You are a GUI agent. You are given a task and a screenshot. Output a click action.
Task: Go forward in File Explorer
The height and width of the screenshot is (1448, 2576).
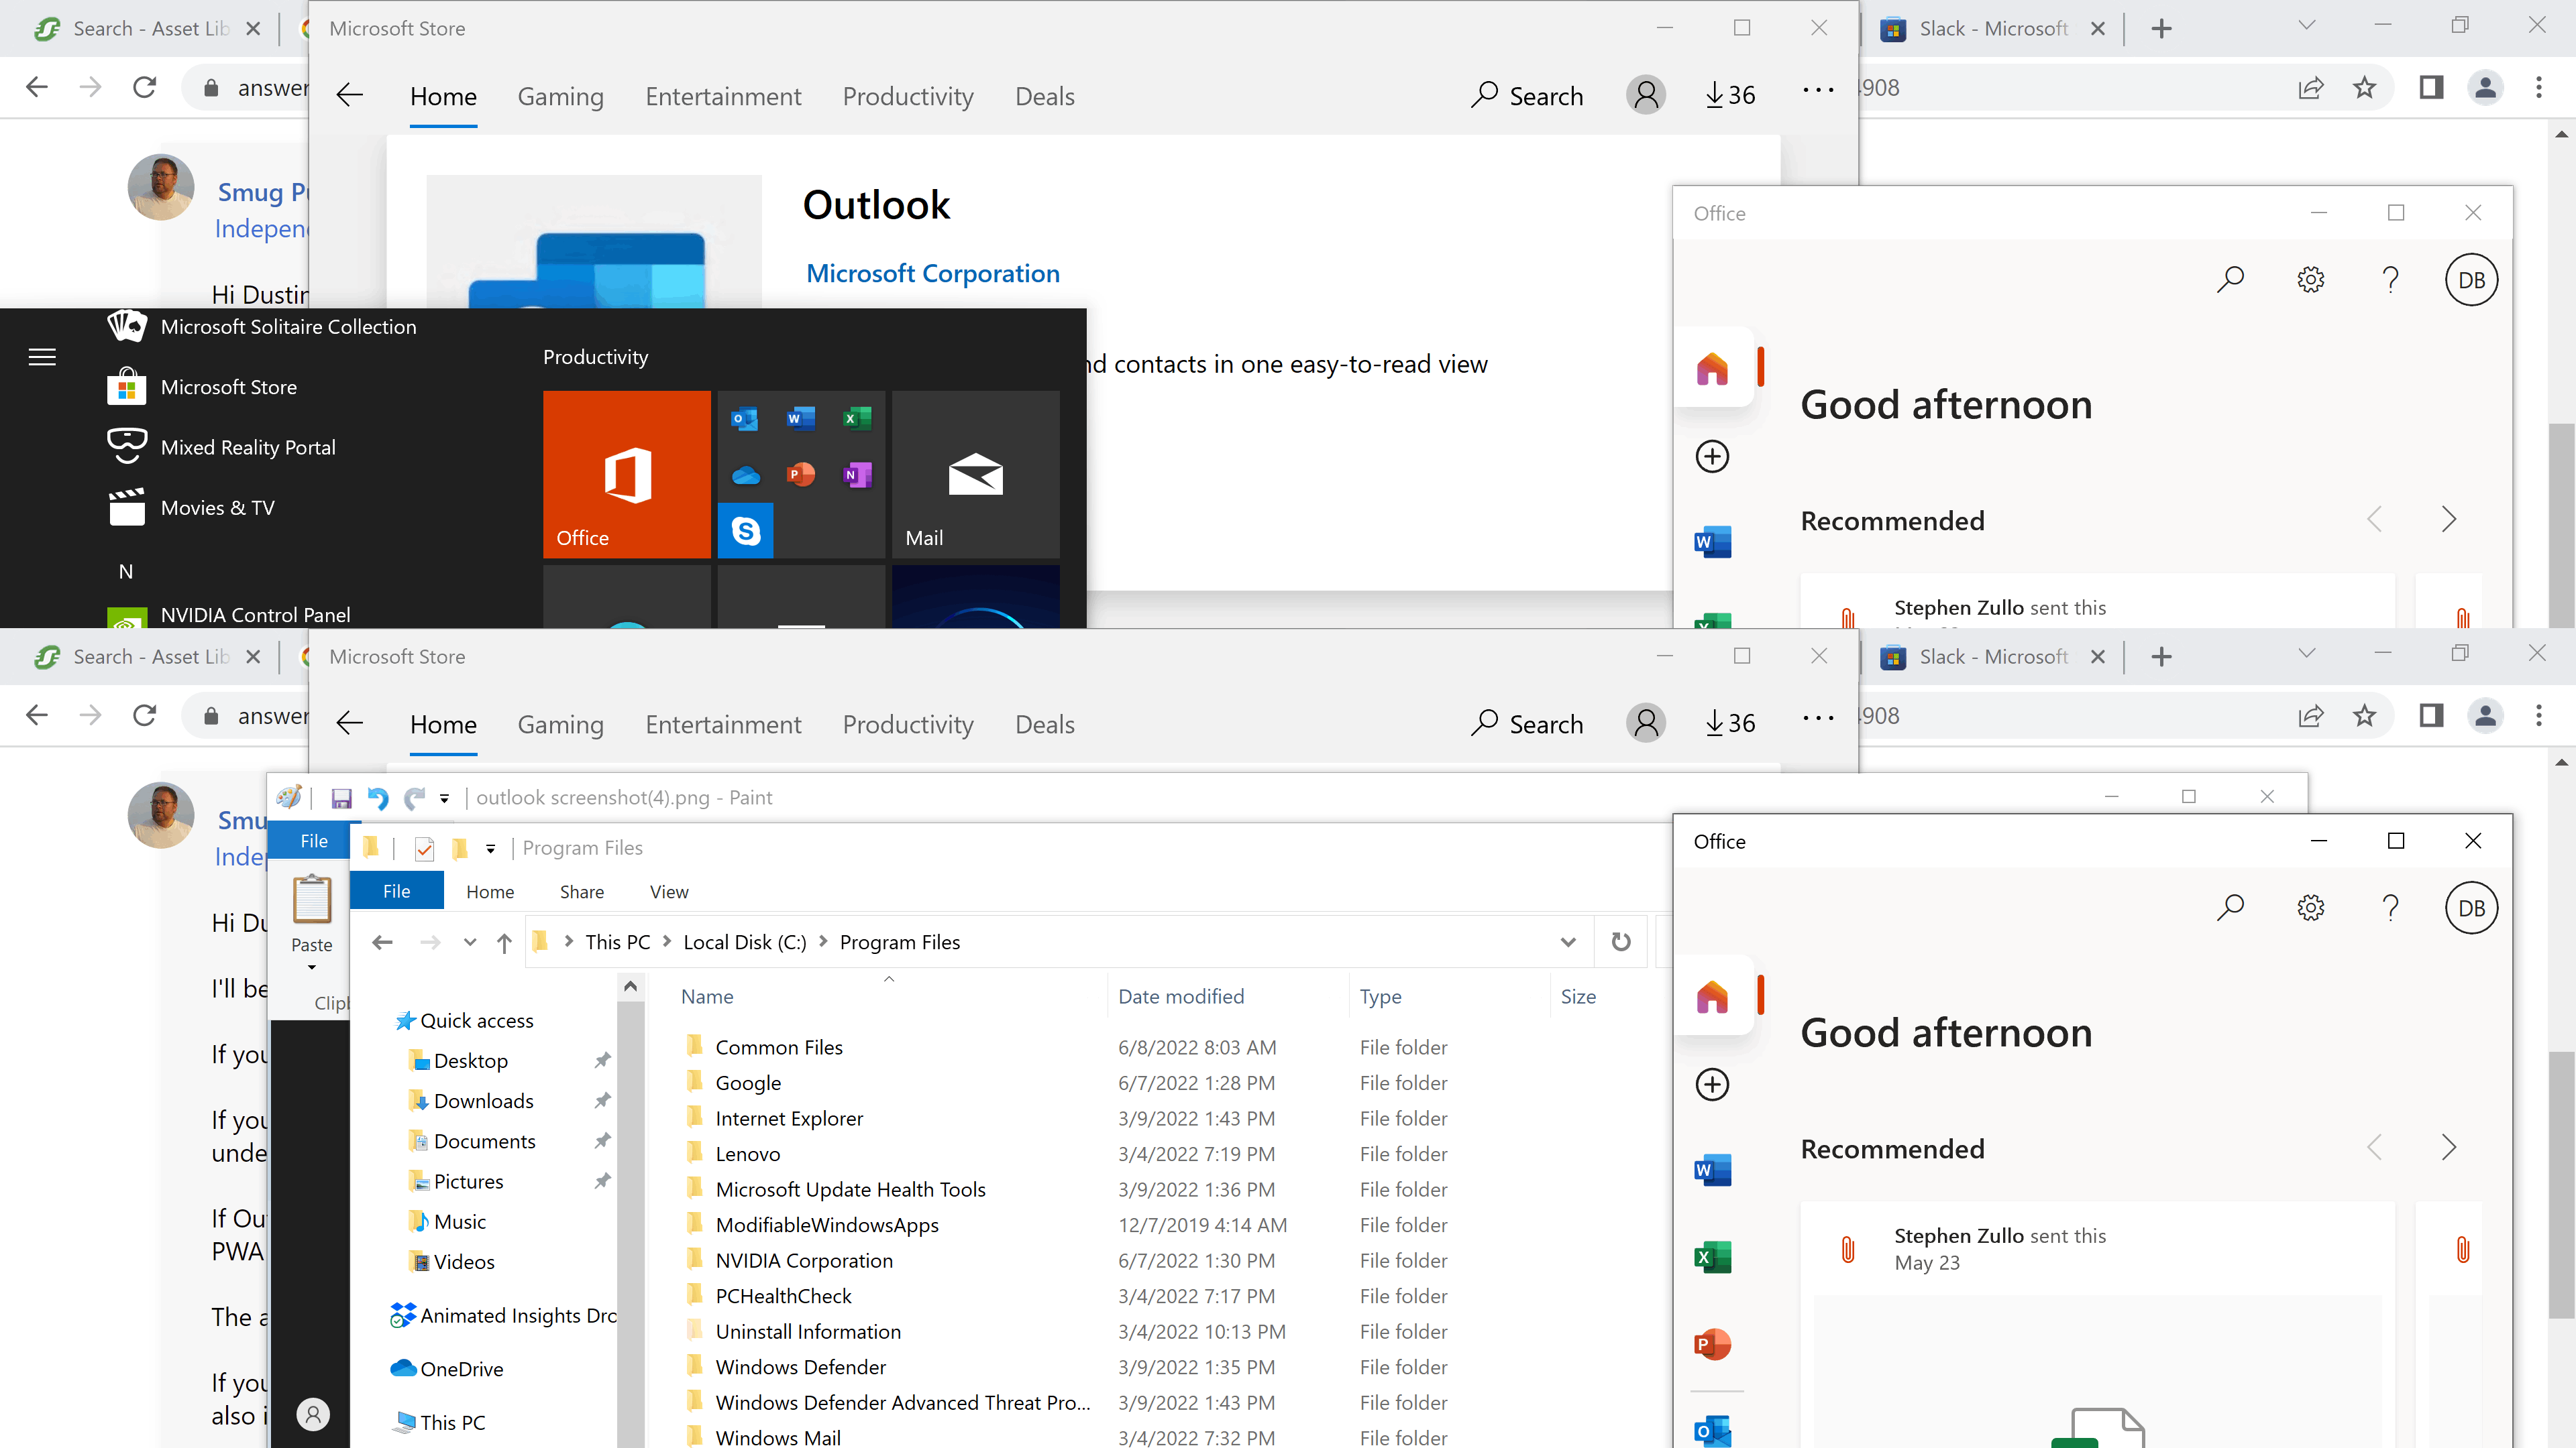[x=430, y=943]
